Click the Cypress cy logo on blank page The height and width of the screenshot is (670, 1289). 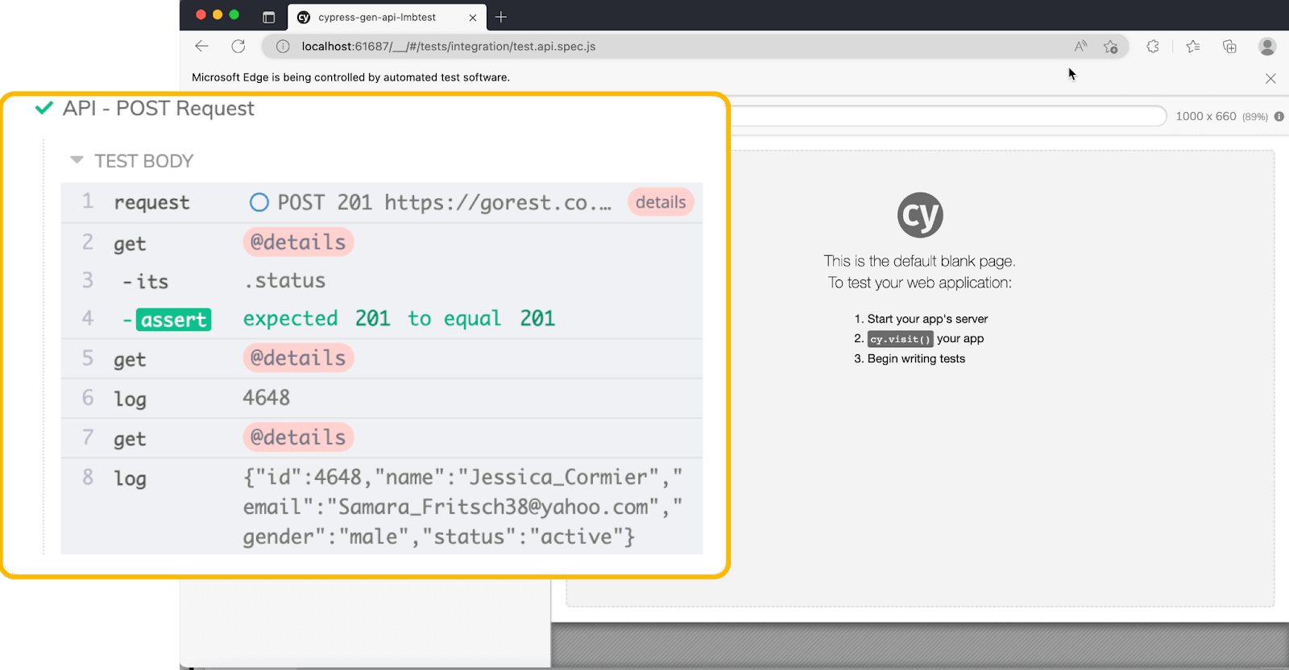click(x=920, y=215)
